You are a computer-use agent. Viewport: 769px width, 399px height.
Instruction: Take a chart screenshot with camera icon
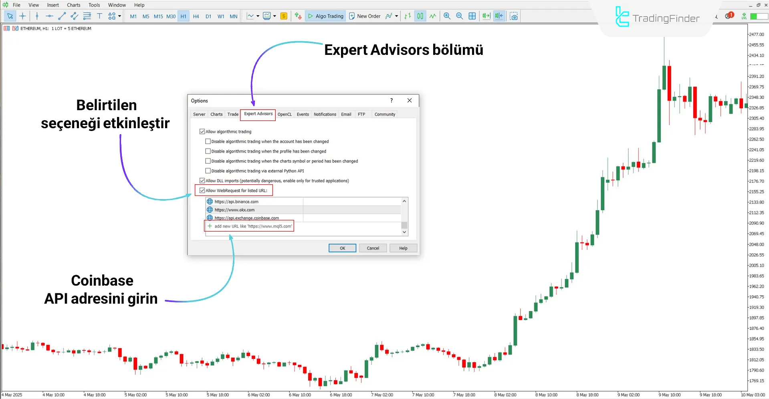[x=514, y=16]
